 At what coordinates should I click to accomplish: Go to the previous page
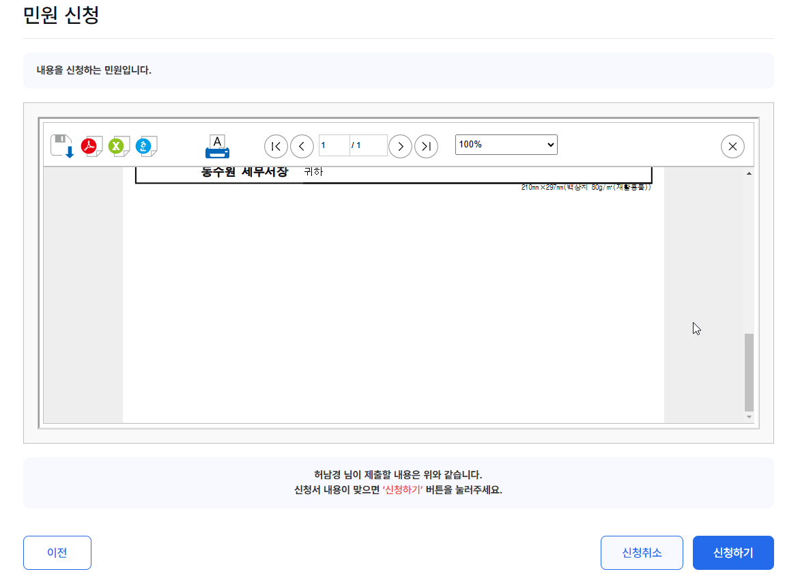[302, 146]
